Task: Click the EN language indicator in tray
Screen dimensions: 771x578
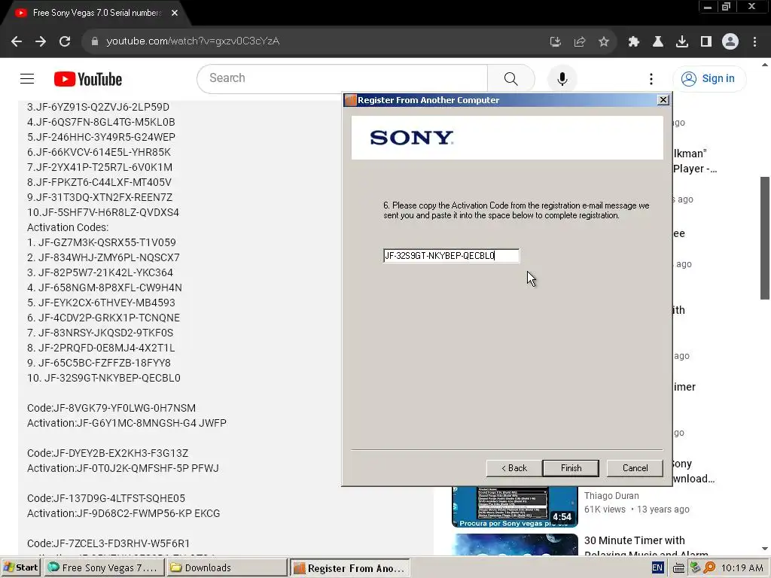Action: (657, 567)
